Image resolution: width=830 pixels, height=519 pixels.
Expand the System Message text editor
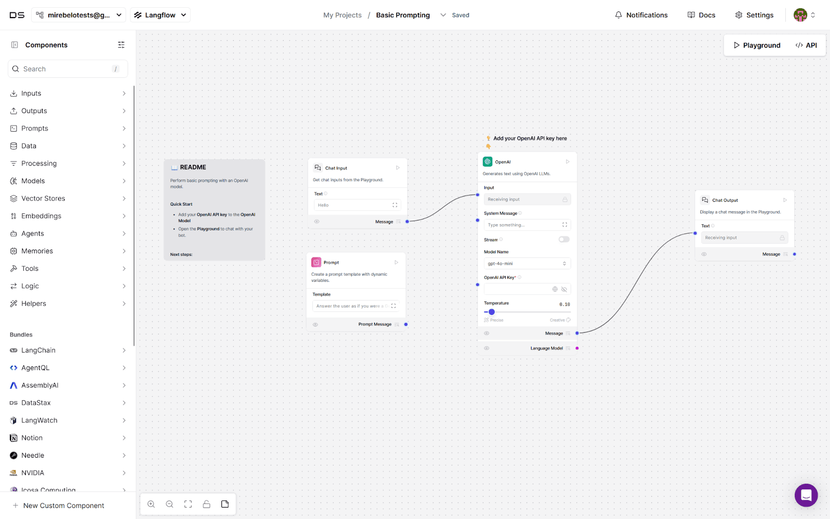[x=565, y=225]
